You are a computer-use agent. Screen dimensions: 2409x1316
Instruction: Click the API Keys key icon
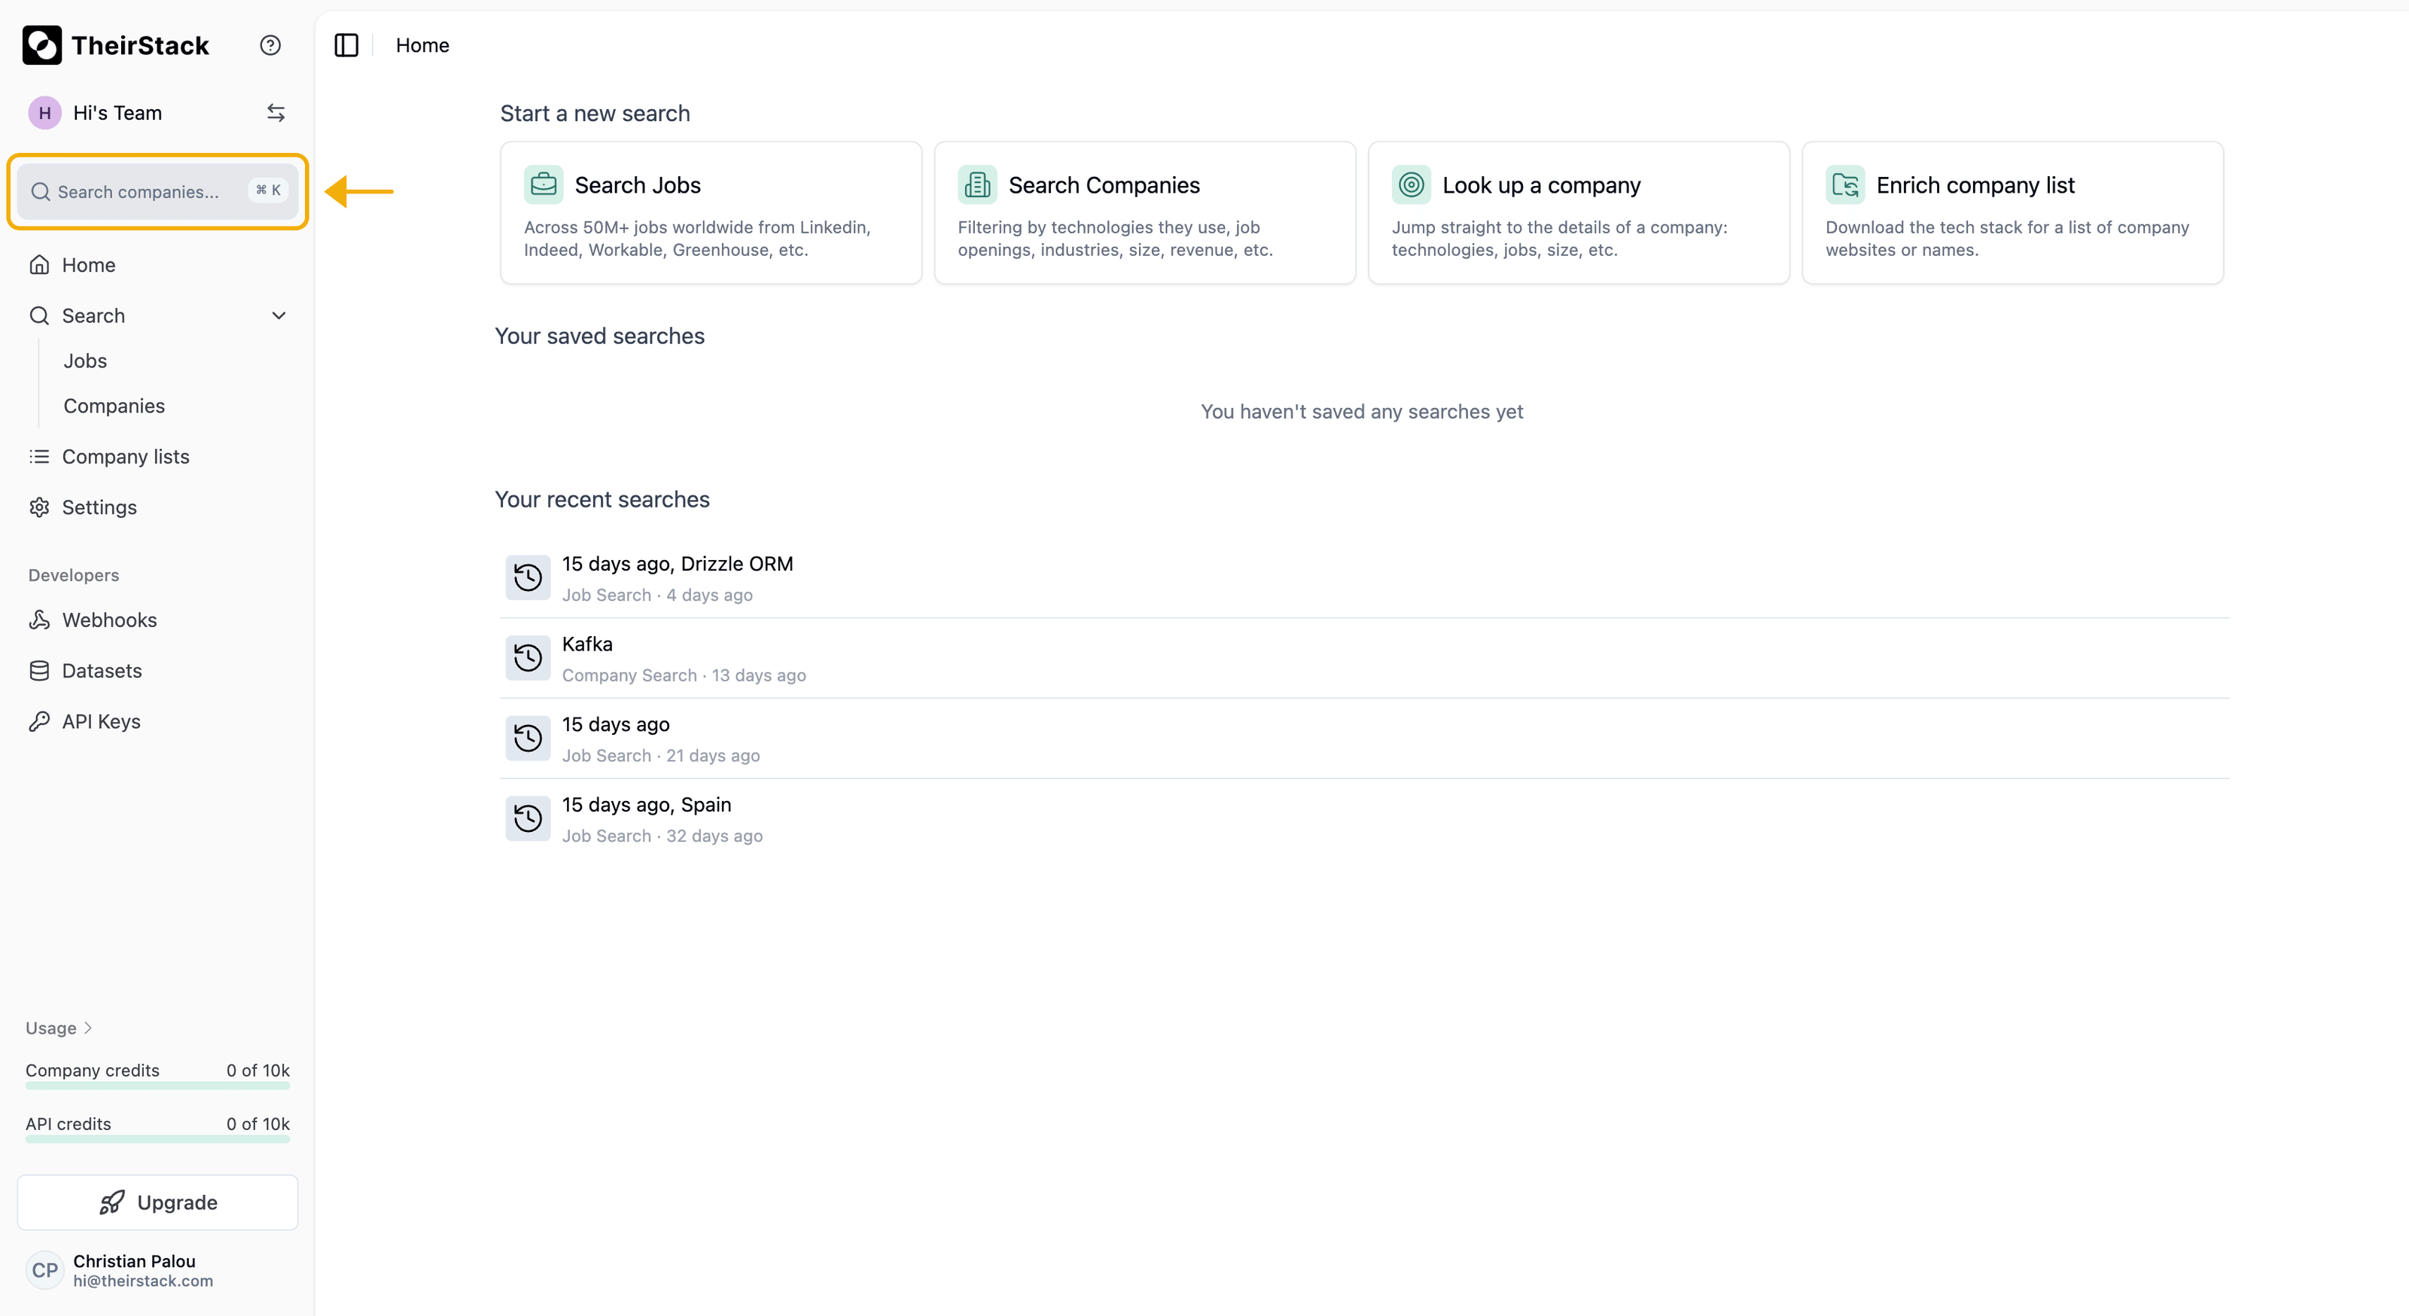pos(39,721)
